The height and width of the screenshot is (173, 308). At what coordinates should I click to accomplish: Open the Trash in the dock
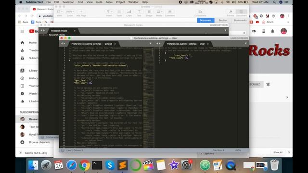274,165
